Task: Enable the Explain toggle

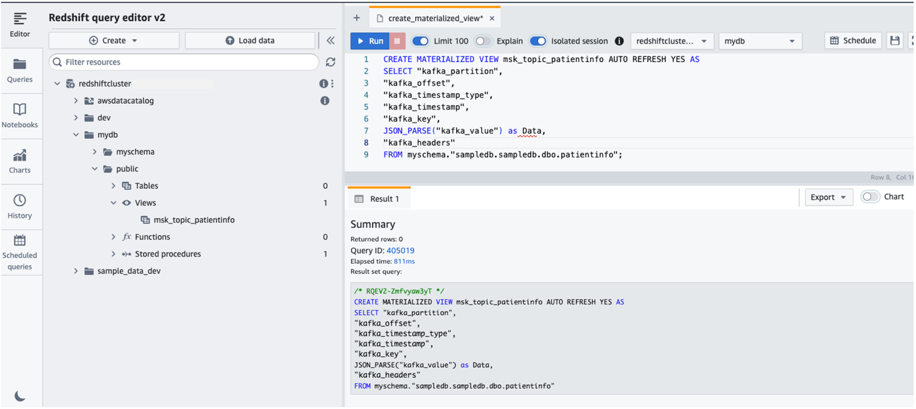Action: click(x=483, y=41)
